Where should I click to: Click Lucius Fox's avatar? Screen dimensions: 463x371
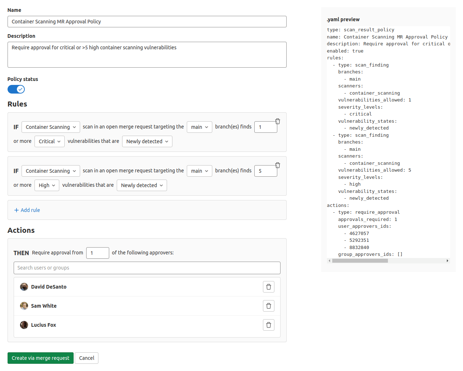coord(24,325)
